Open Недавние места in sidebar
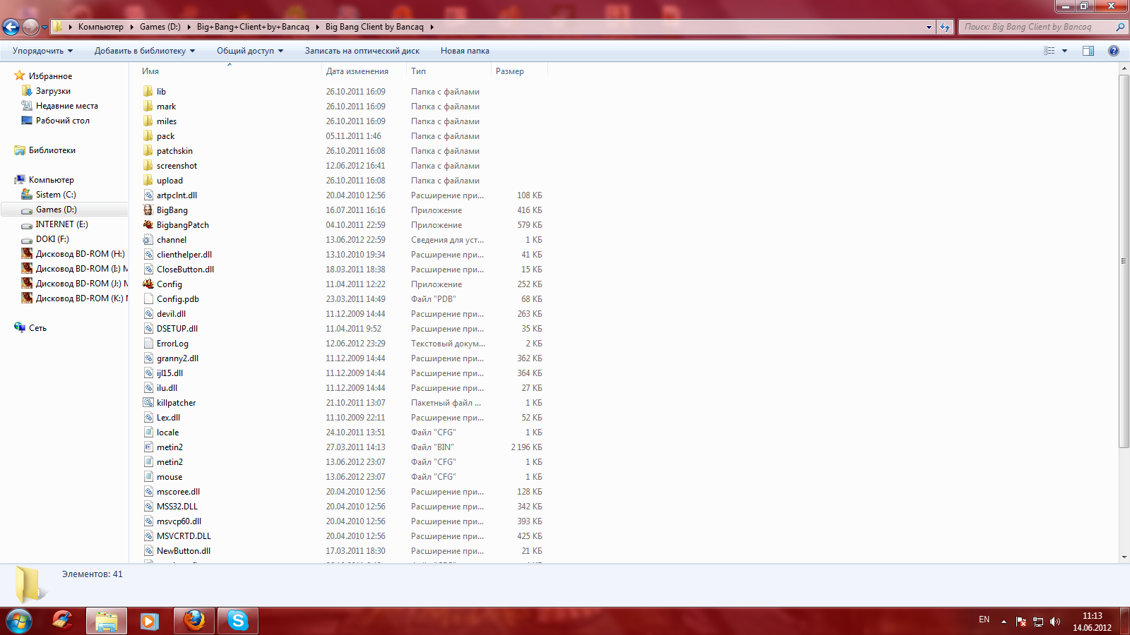1130x635 pixels. (66, 106)
